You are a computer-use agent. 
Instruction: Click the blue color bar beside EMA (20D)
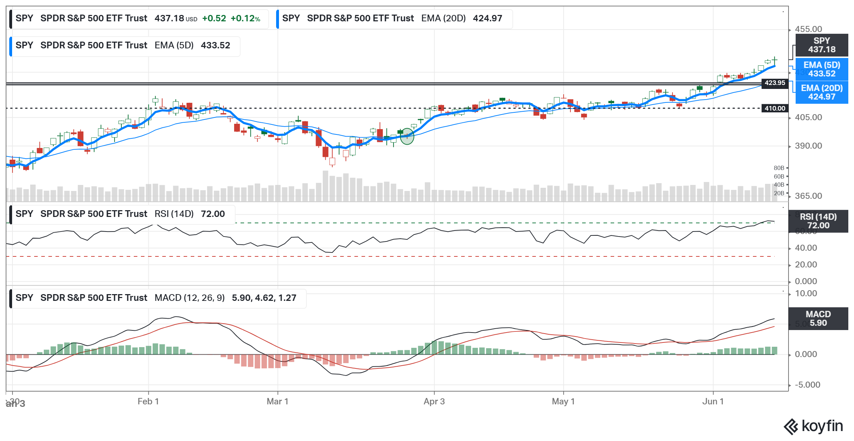[278, 19]
